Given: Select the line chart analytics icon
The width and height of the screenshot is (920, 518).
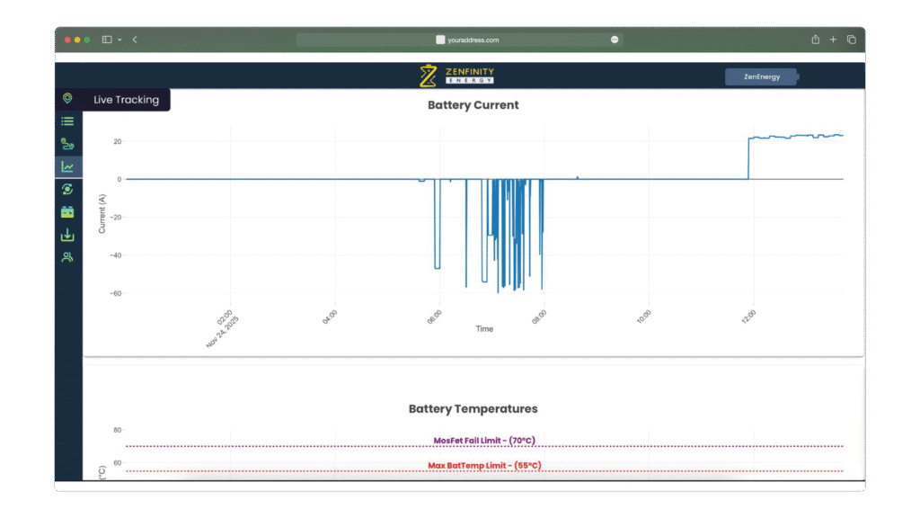Looking at the screenshot, I should [x=67, y=166].
